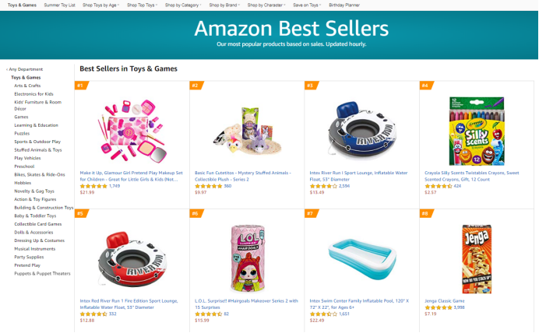The width and height of the screenshot is (539, 333).
Task: Click the Cutetitos plush product image
Action: [245, 130]
